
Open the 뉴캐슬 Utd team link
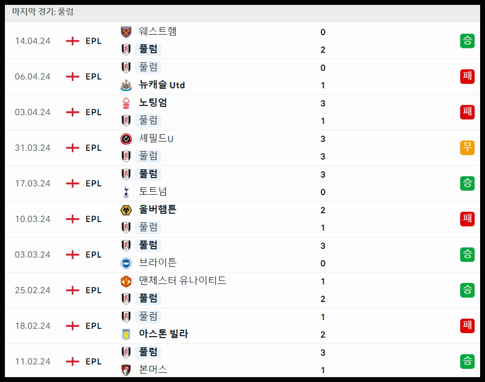point(162,85)
